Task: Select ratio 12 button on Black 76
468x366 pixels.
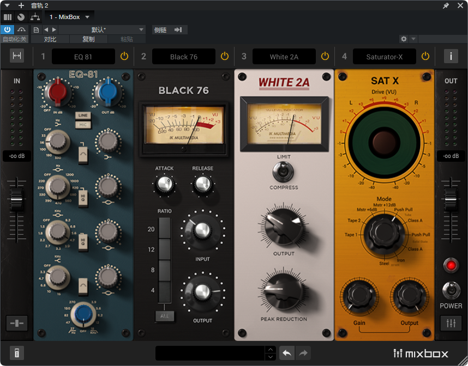Action: (164, 249)
